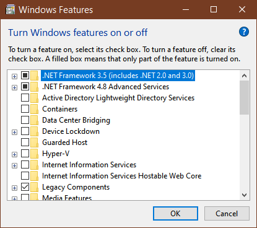Expand .NET Framework 4.8 Advanced Services node
The width and height of the screenshot is (257, 228).
click(14, 88)
